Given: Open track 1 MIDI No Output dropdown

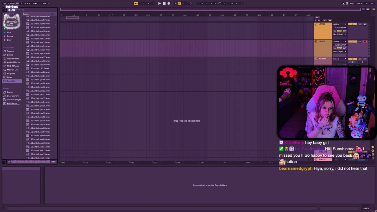Looking at the screenshot, I should [x=340, y=34].
